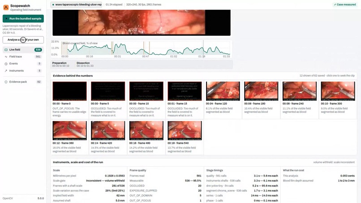Click 'Inconsistent — volume withheld' scale gate value
The image size is (361, 203).
click(x=105, y=181)
